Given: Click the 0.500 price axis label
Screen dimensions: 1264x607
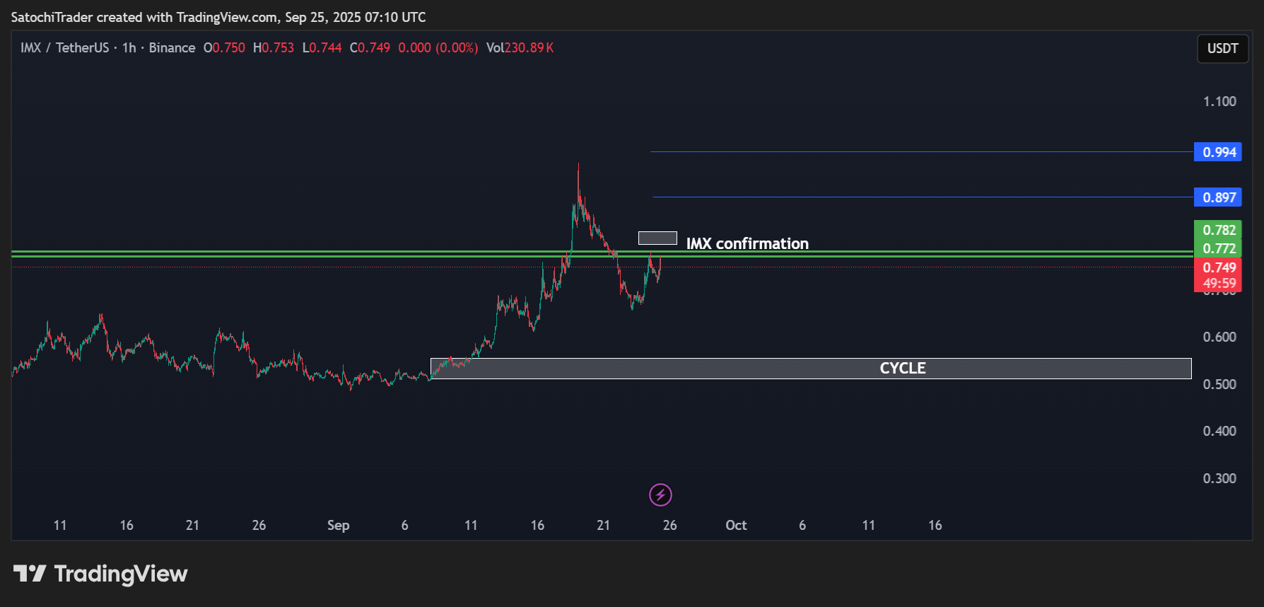Looking at the screenshot, I should pyautogui.click(x=1219, y=384).
